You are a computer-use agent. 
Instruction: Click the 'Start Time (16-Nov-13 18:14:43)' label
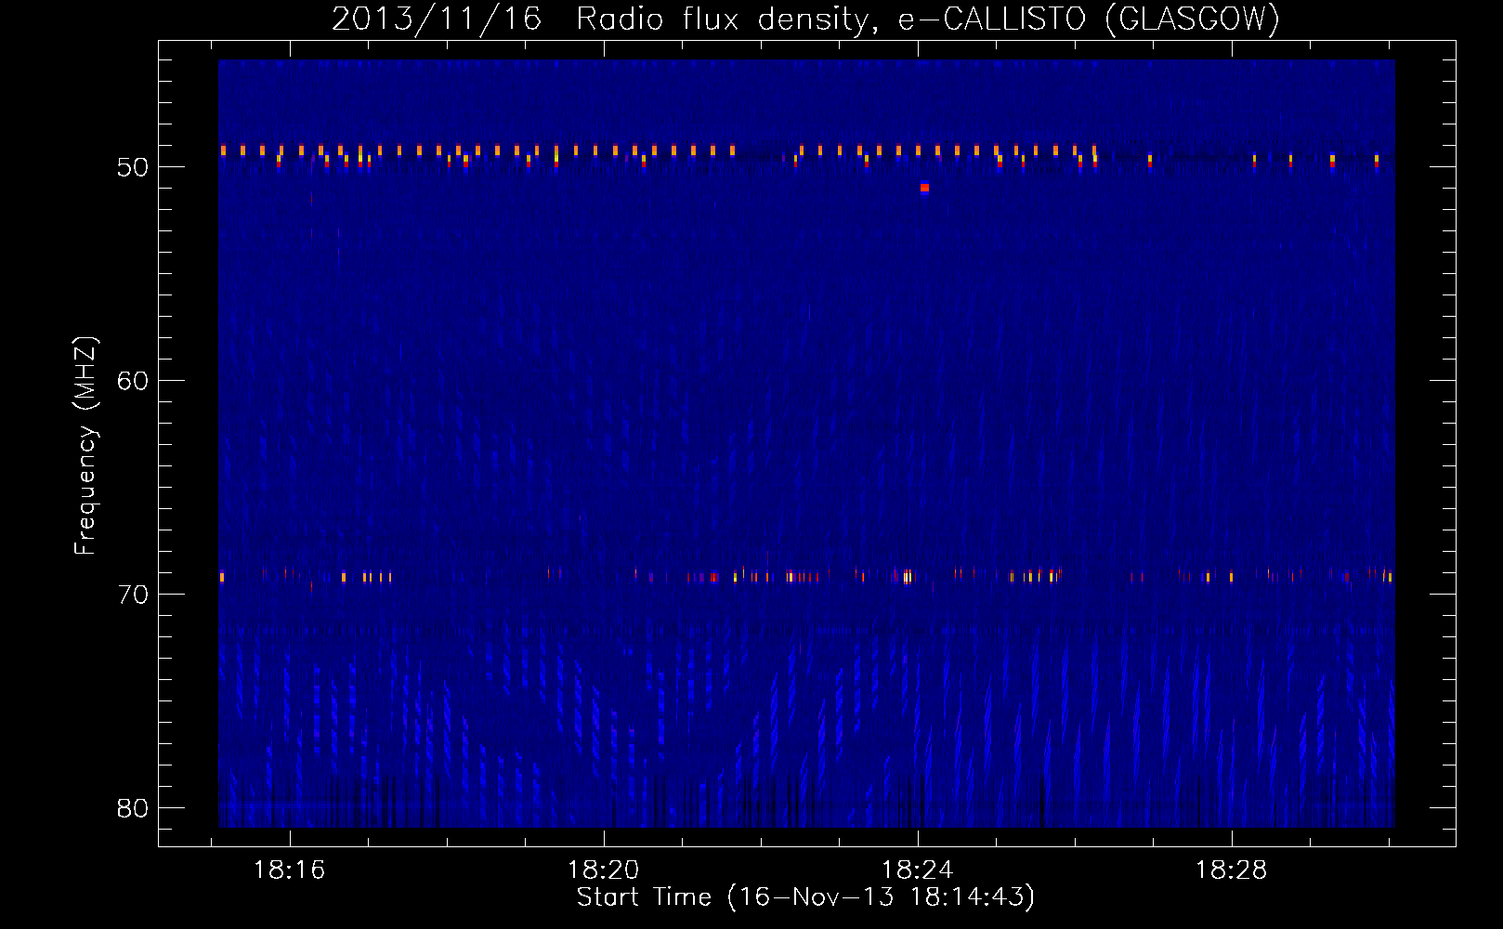[x=805, y=897]
